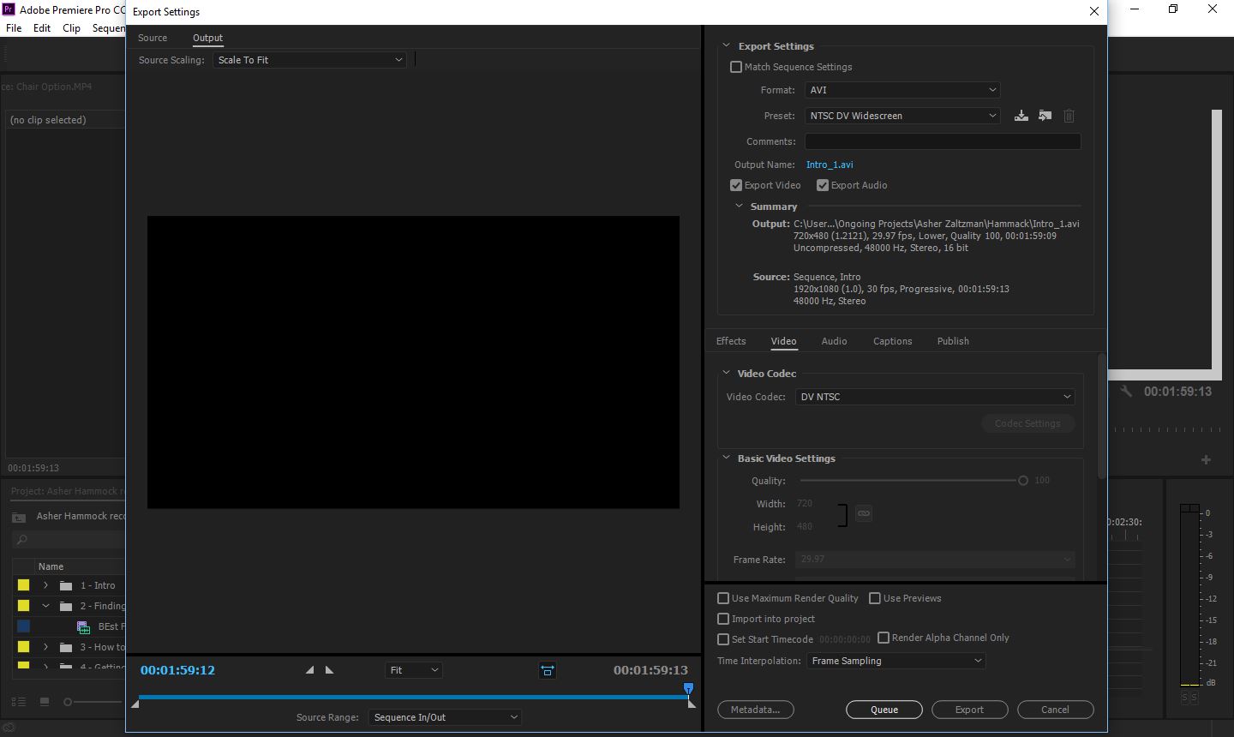1234x737 pixels.
Task: Check Render Alpha Channel Only
Action: click(x=884, y=638)
